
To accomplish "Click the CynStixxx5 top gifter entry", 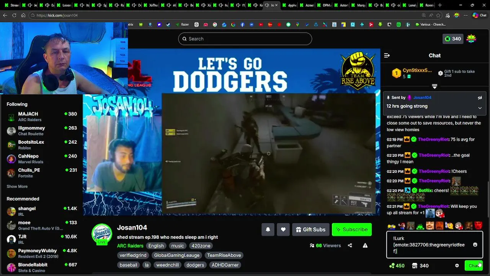I will [x=413, y=73].
